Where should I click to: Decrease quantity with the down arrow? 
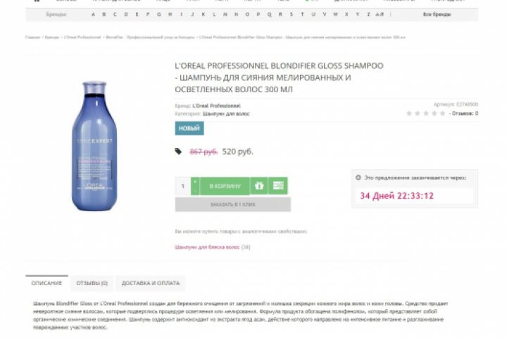(195, 191)
